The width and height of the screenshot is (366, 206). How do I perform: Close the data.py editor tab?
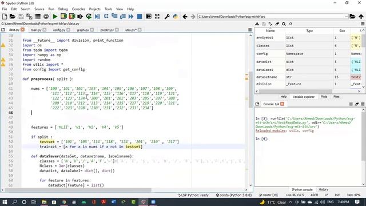[22, 30]
